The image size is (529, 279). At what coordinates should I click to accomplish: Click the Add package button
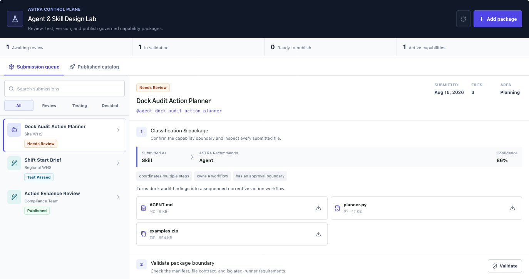498,19
